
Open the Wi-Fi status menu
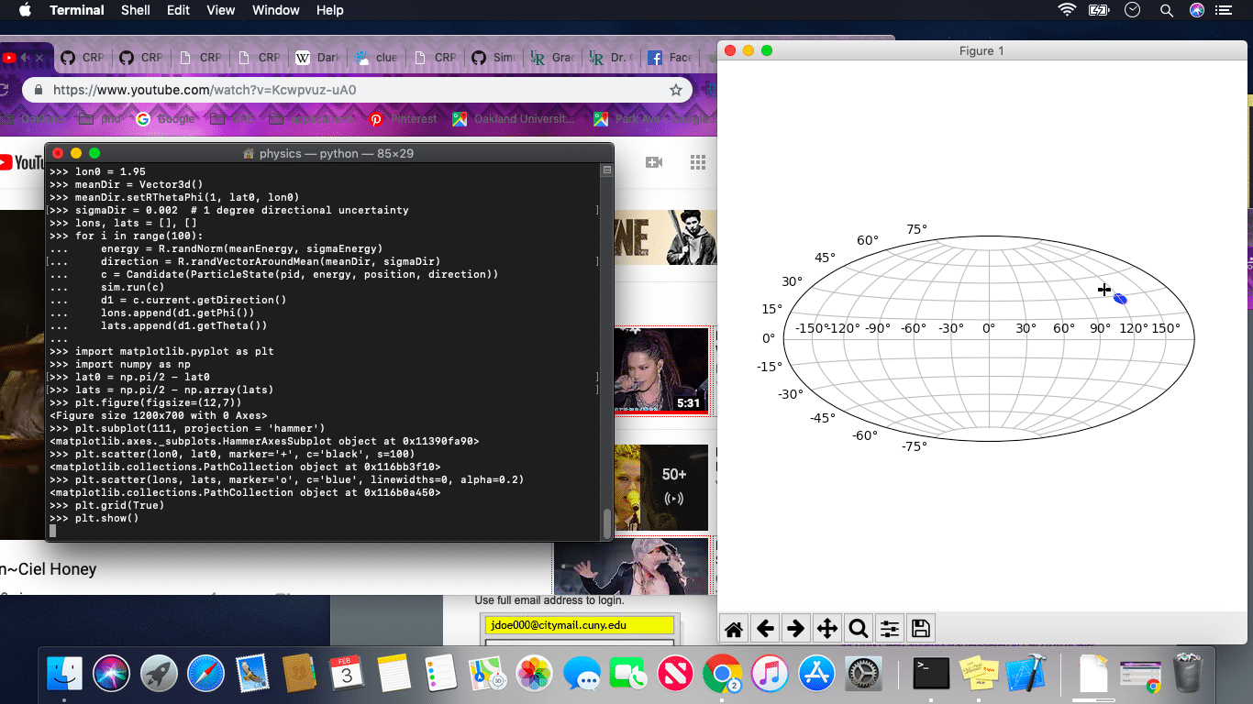point(1067,10)
